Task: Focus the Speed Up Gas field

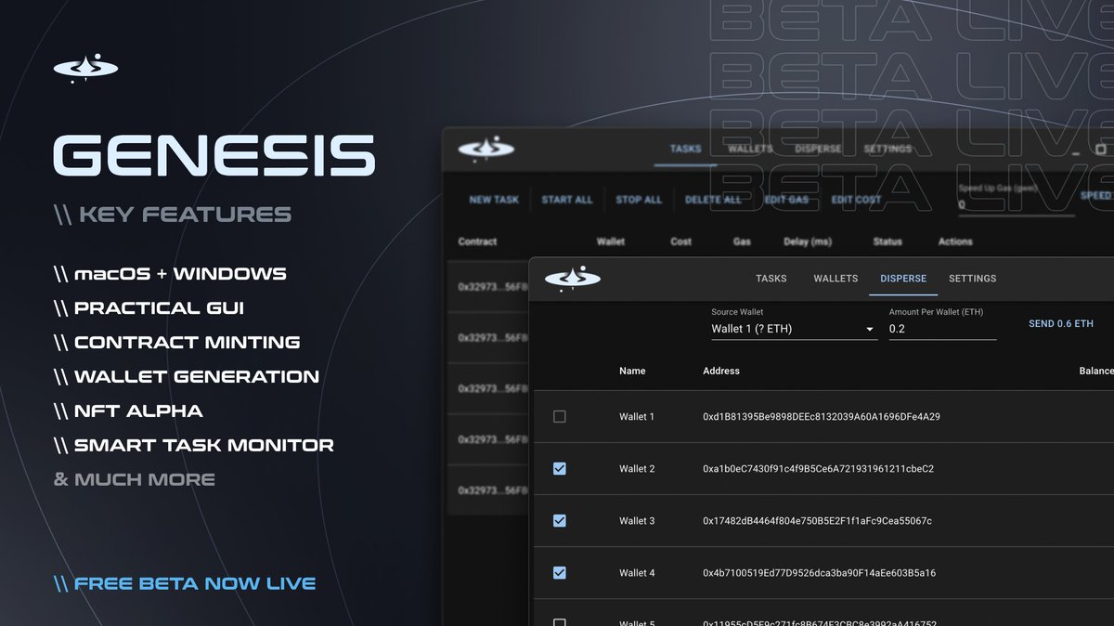Action: [1016, 204]
